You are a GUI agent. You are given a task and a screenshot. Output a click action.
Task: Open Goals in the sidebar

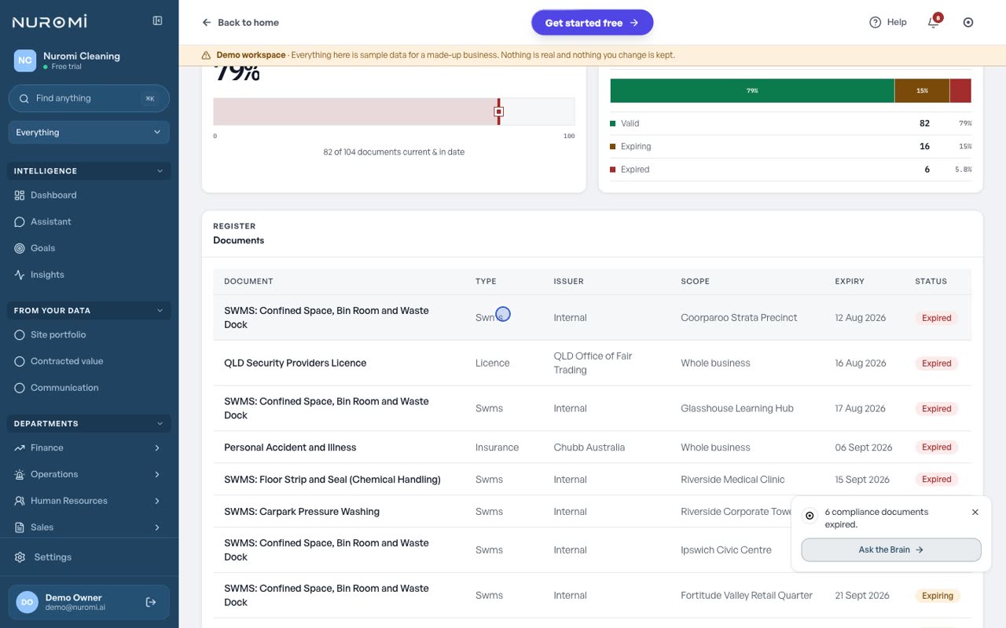[89, 248]
